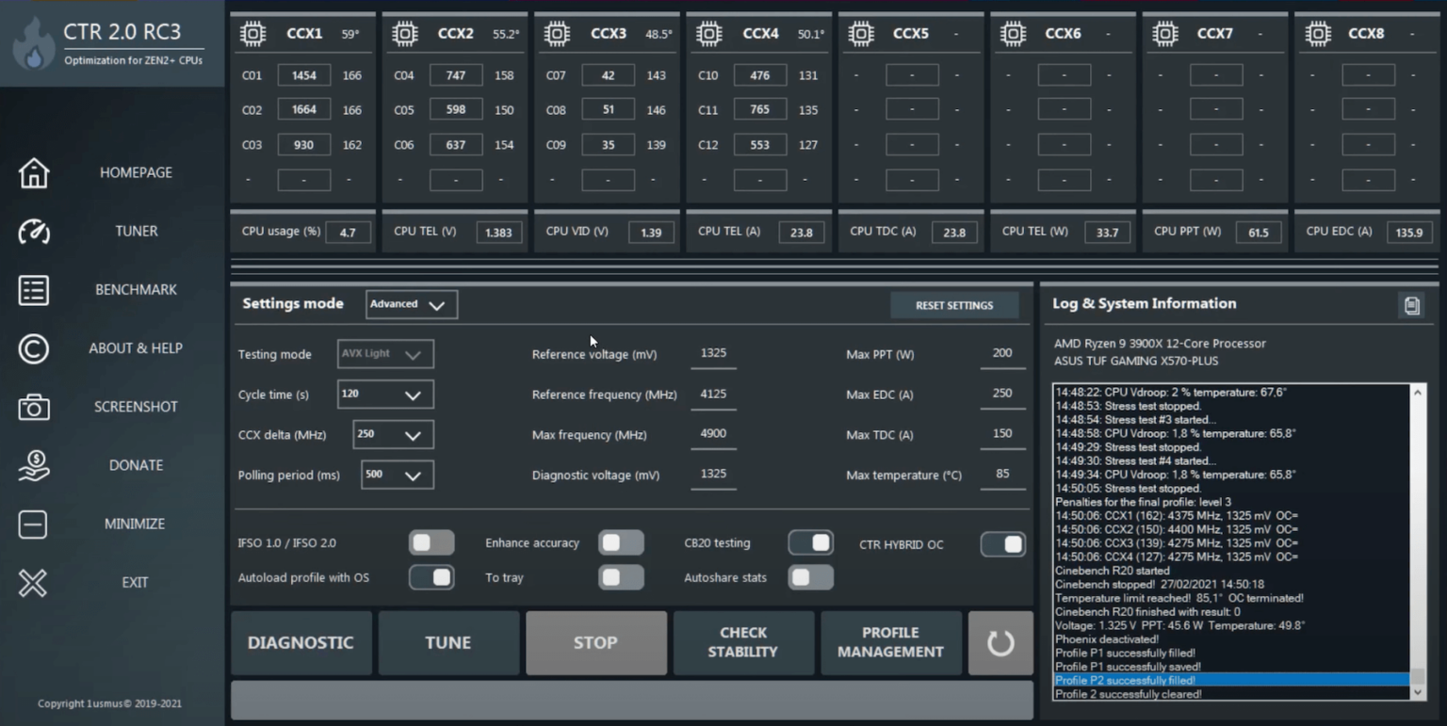Click the DIAGNOSTIC button
The width and height of the screenshot is (1447, 726).
tap(301, 643)
